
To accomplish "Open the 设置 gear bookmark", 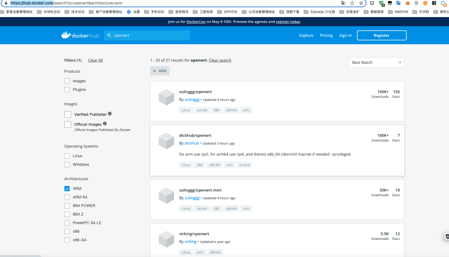I will click(133, 12).
